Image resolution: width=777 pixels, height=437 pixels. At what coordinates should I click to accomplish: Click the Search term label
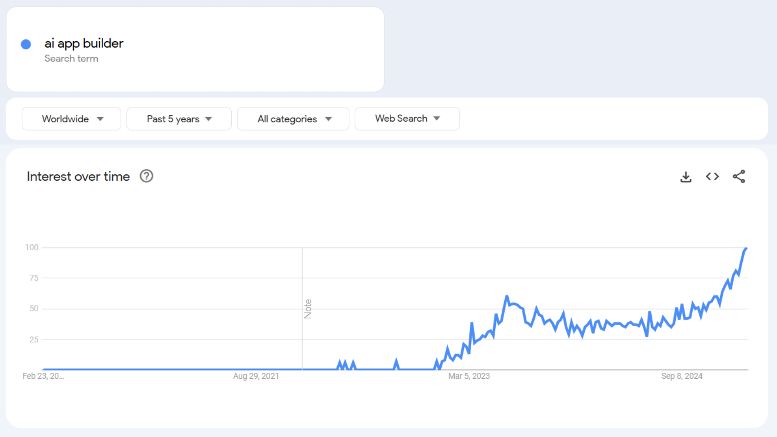71,59
